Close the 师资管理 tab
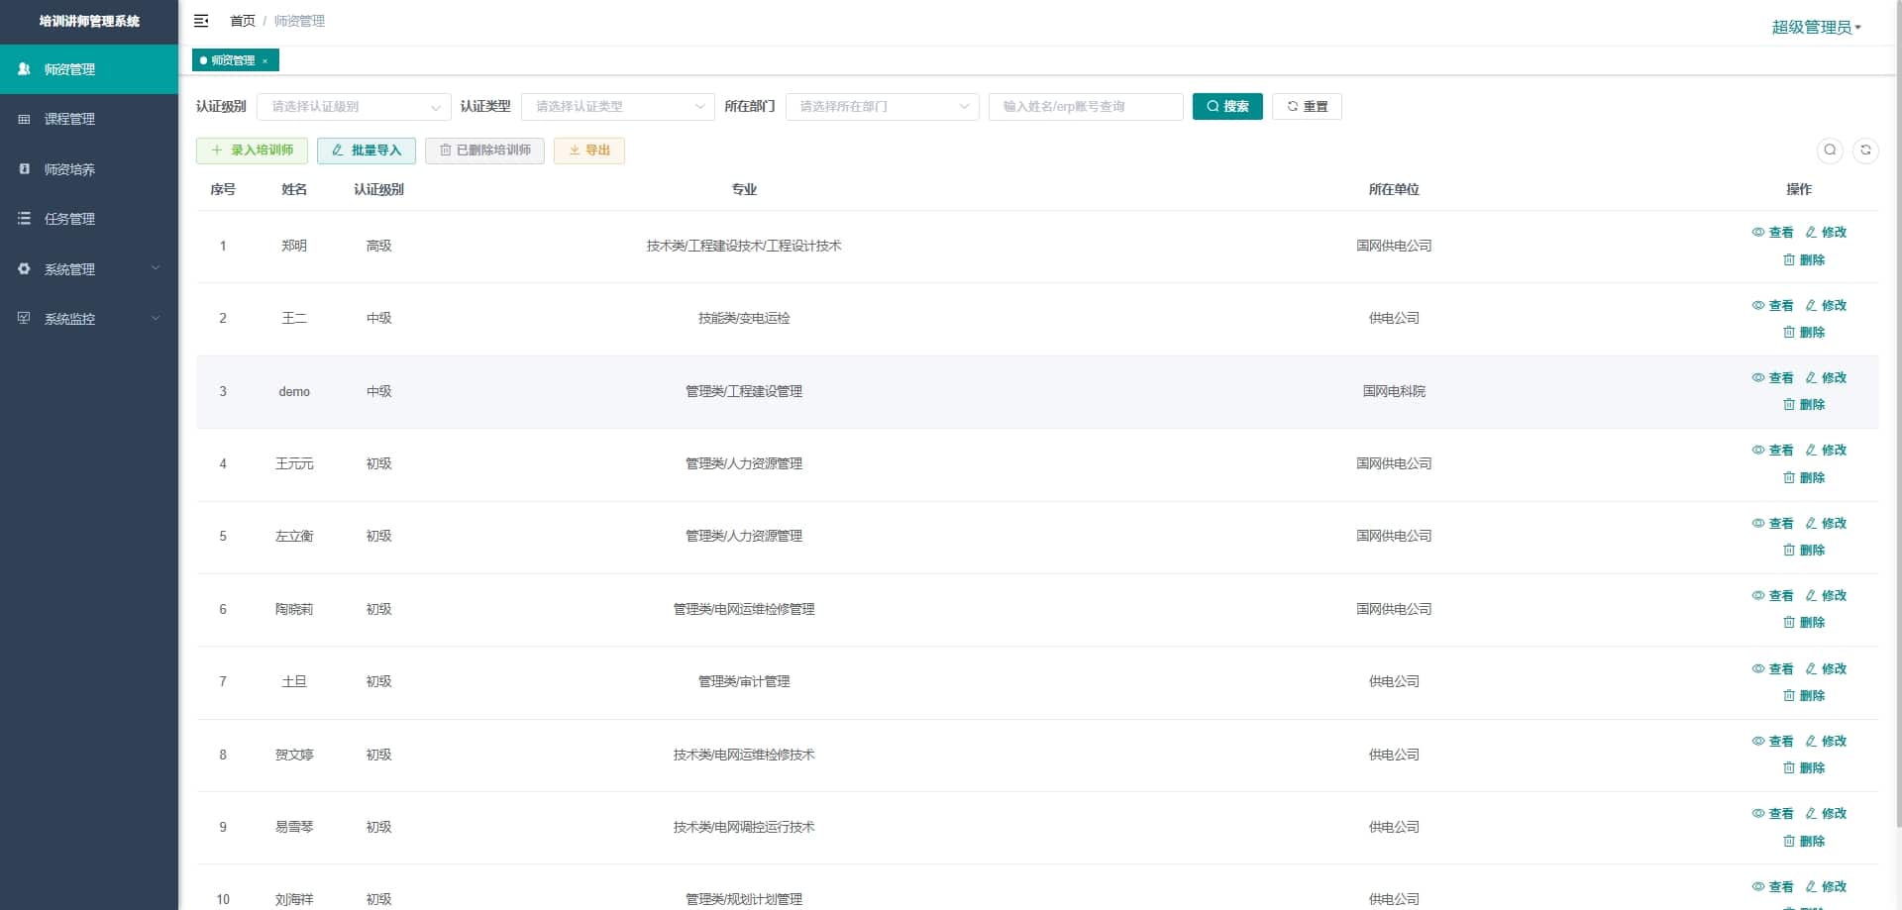1902x910 pixels. 265,61
